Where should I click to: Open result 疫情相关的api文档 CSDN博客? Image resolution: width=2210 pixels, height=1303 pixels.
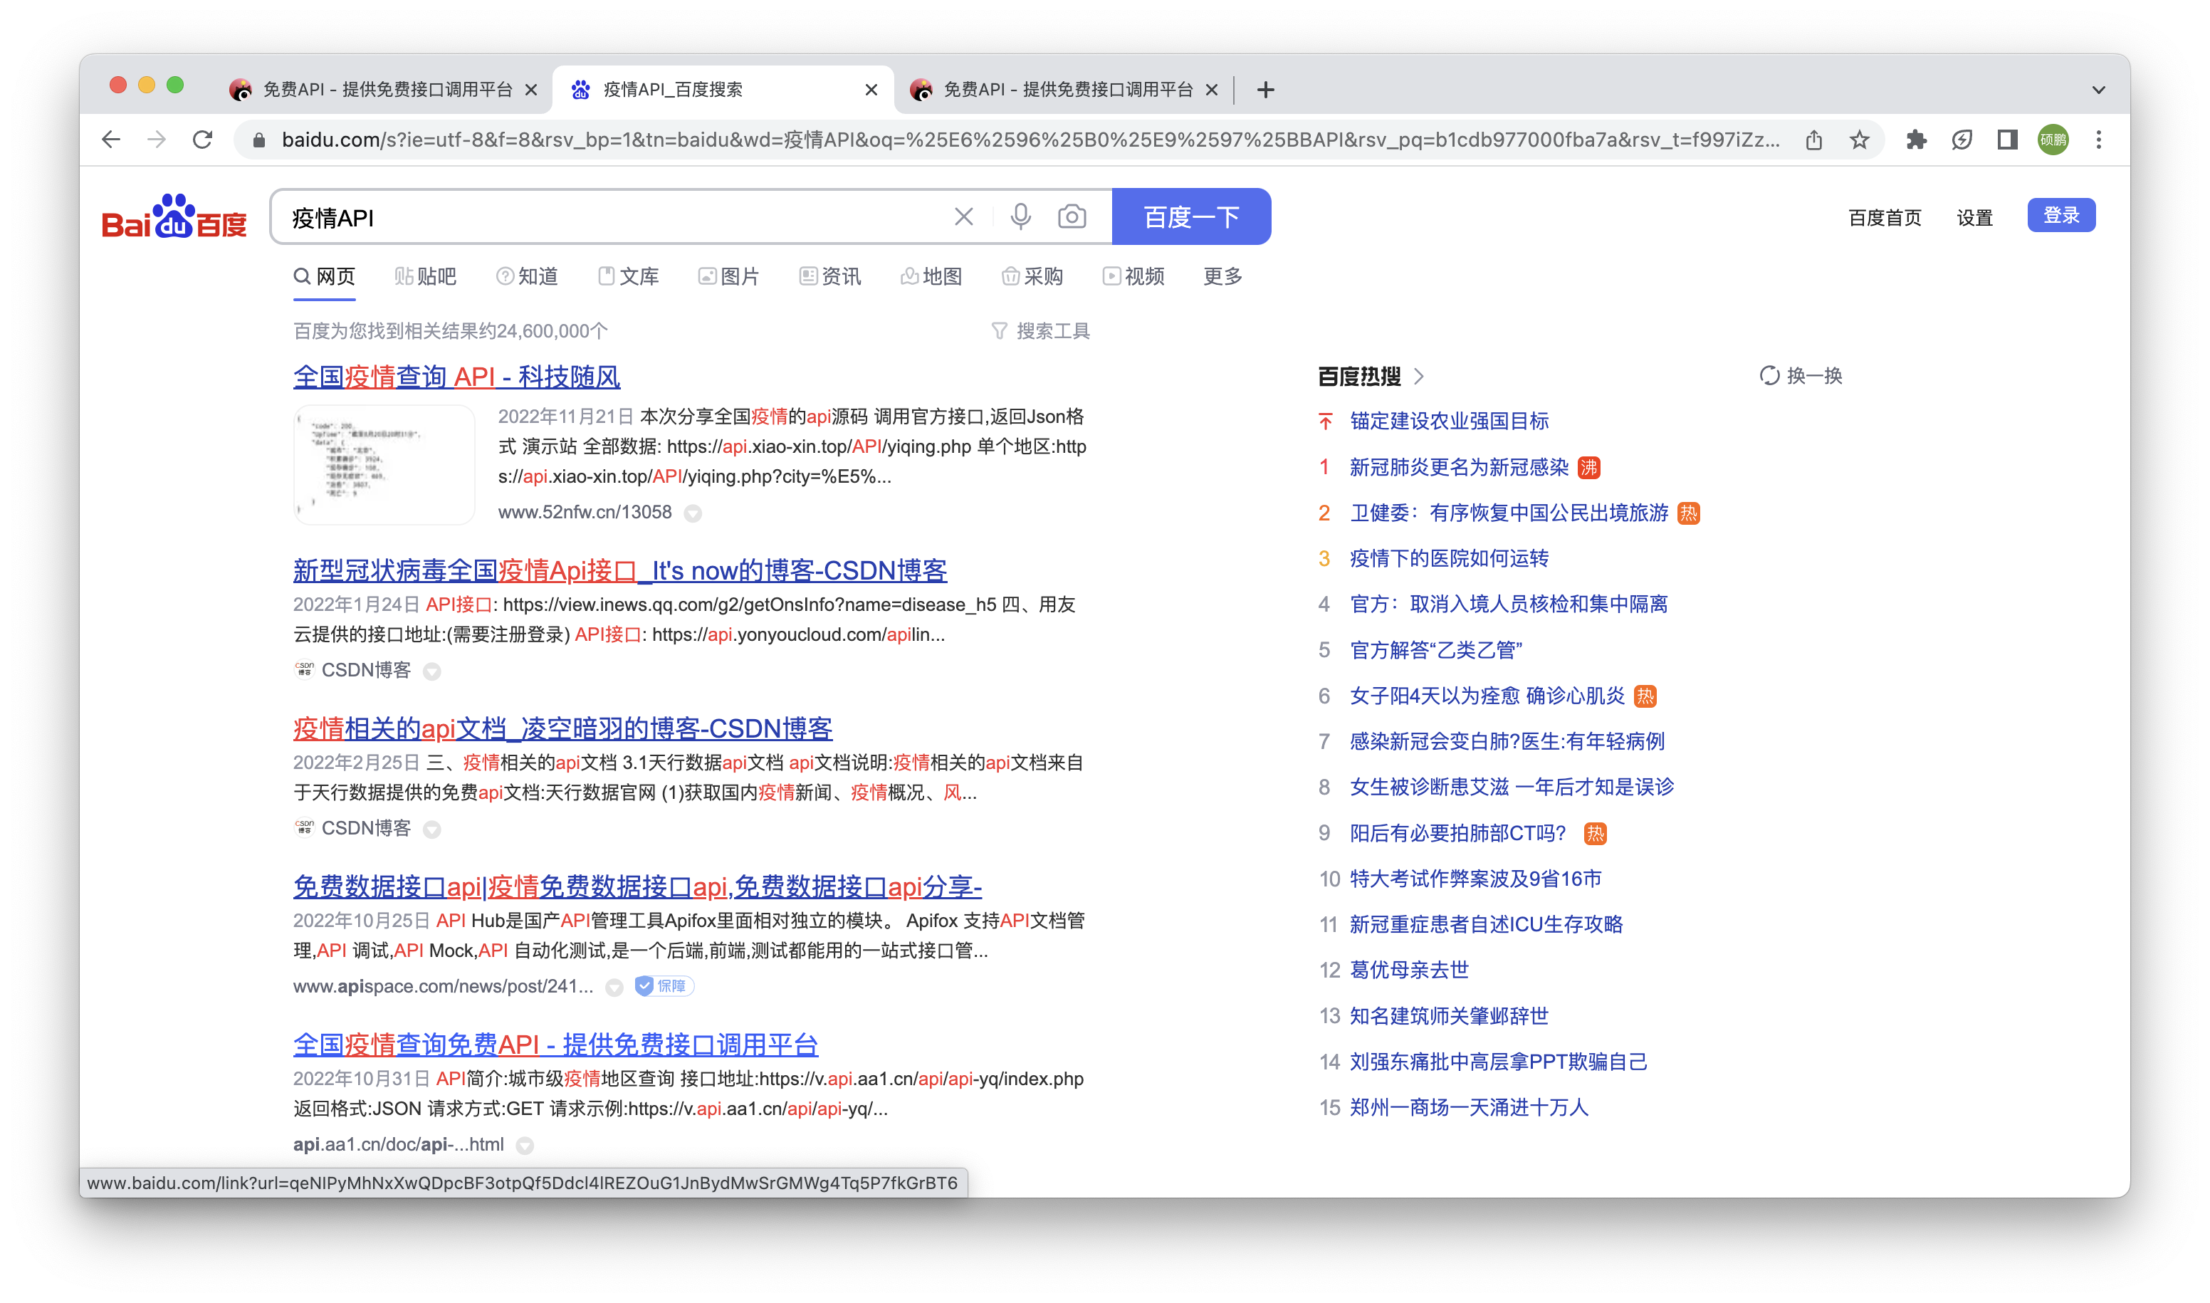click(562, 729)
